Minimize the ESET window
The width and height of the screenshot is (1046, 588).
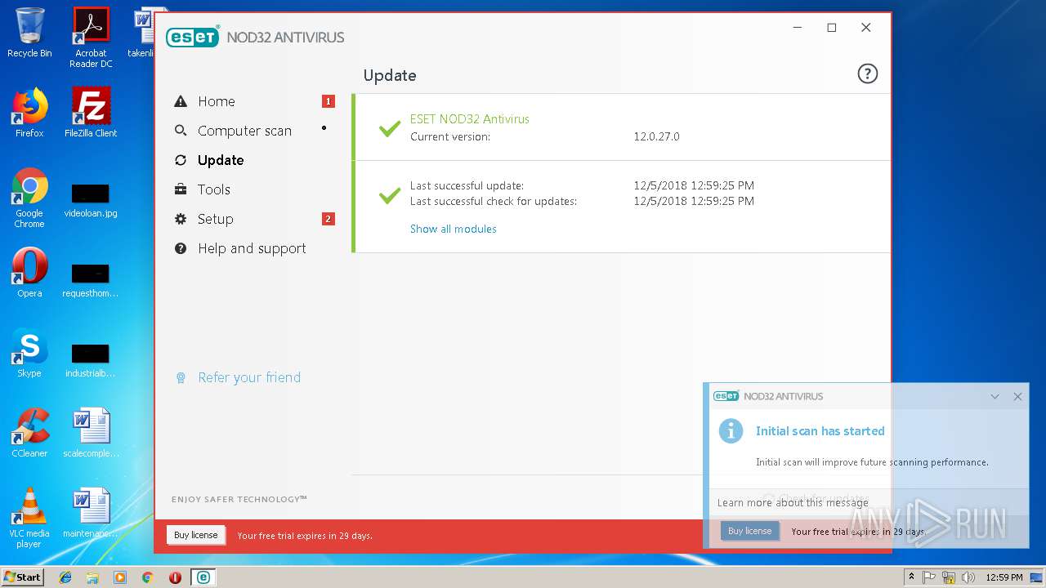click(x=798, y=28)
